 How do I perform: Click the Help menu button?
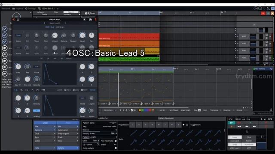pos(45,148)
